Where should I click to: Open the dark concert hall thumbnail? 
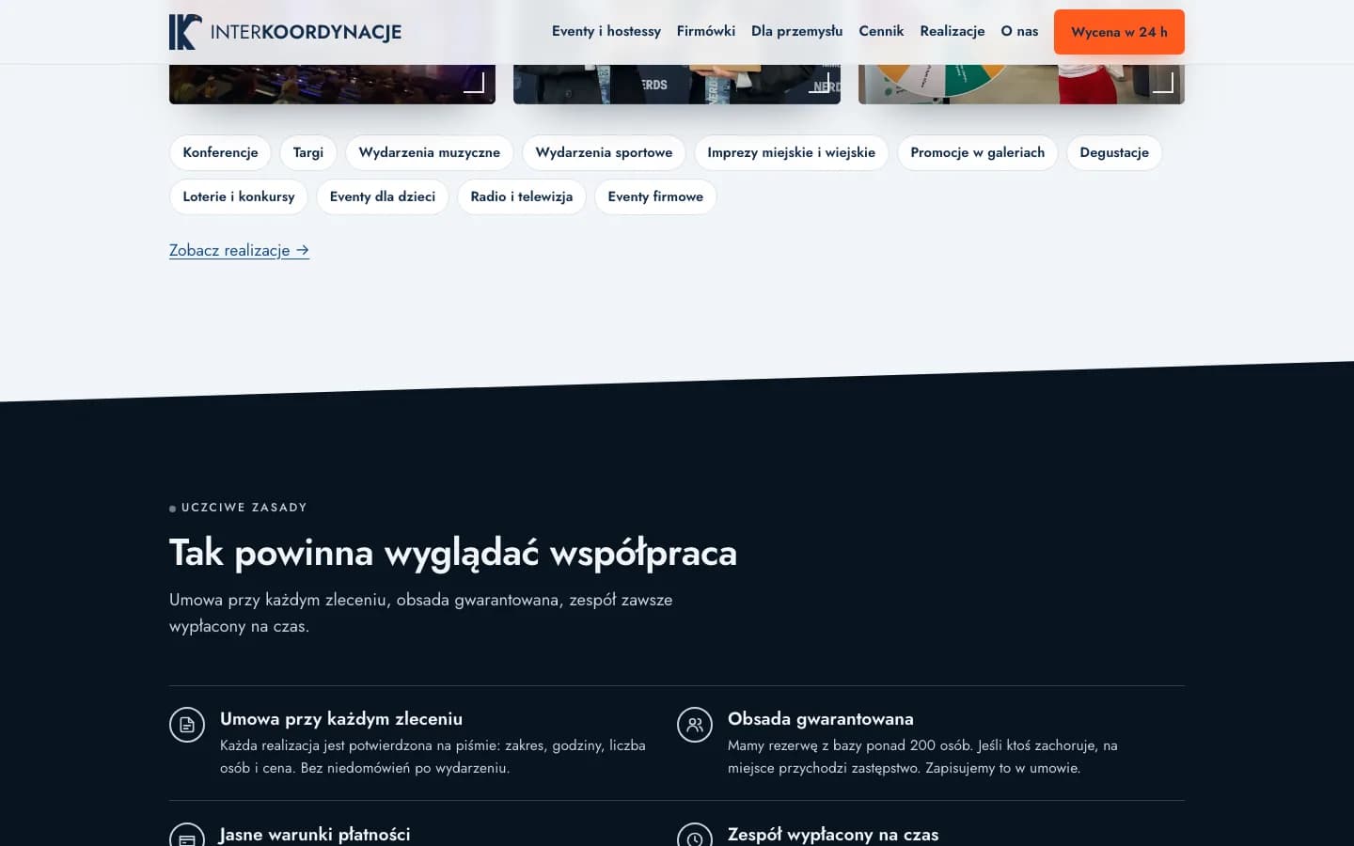(332, 84)
